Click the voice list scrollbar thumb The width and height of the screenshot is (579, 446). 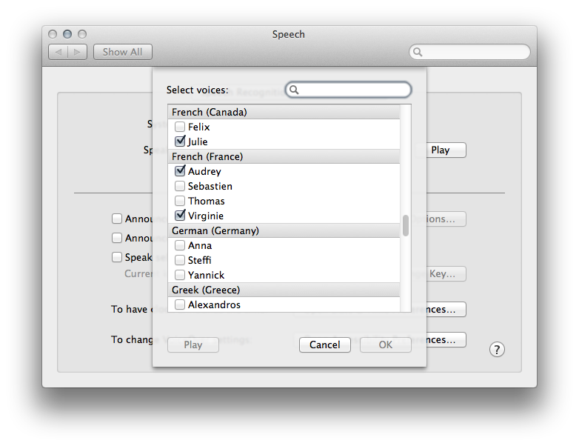click(406, 226)
